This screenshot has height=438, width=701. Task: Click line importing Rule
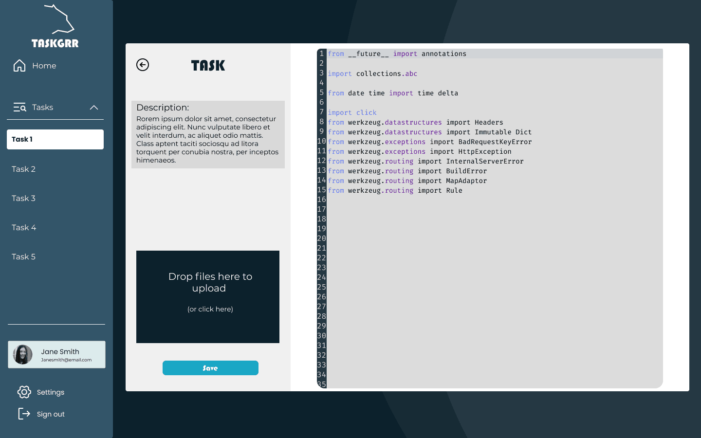click(395, 190)
